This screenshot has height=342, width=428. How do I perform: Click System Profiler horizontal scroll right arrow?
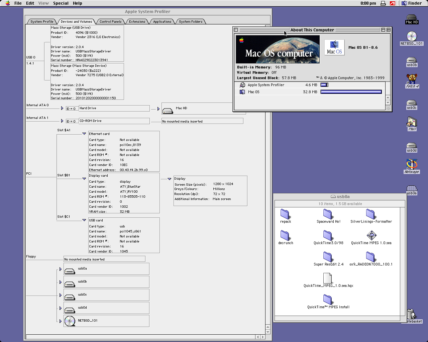263,337
